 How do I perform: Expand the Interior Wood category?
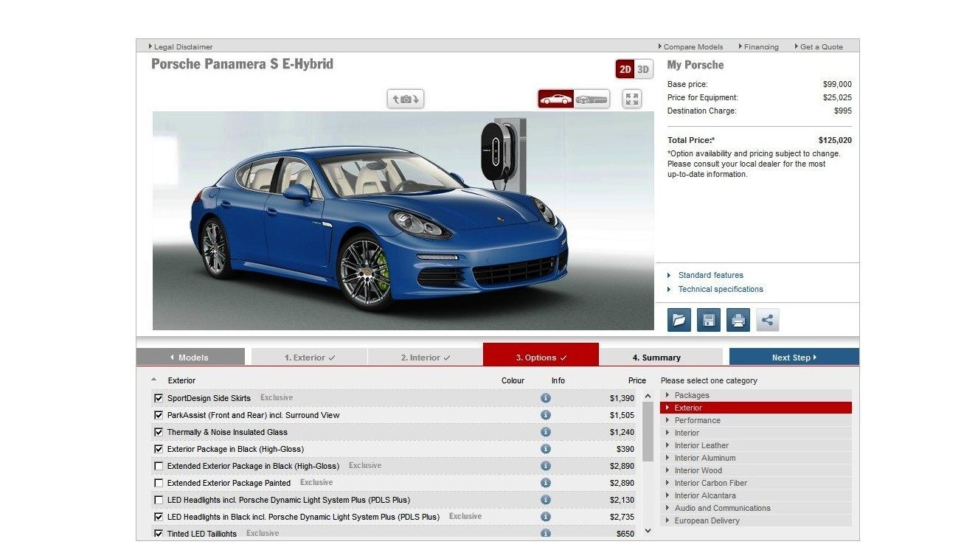[756, 470]
